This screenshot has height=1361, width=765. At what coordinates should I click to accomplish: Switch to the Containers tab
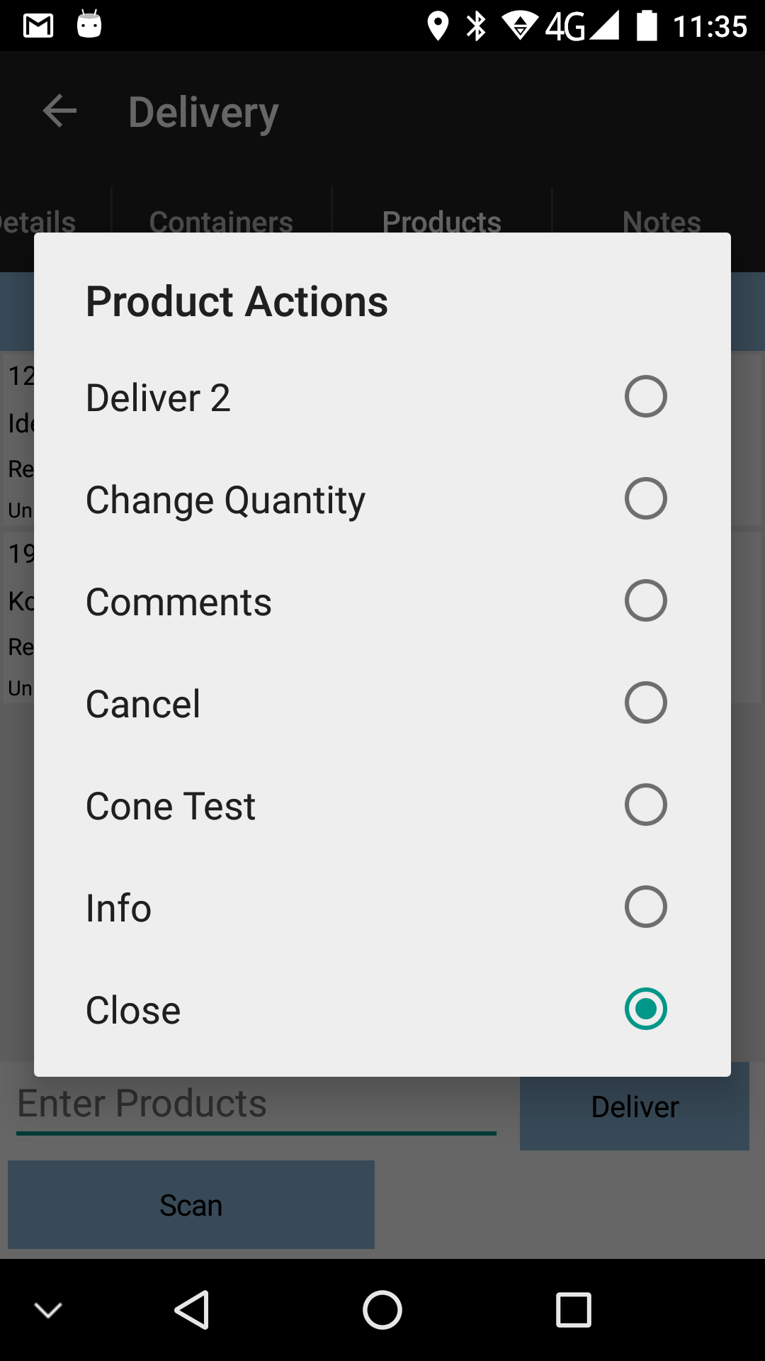221,222
